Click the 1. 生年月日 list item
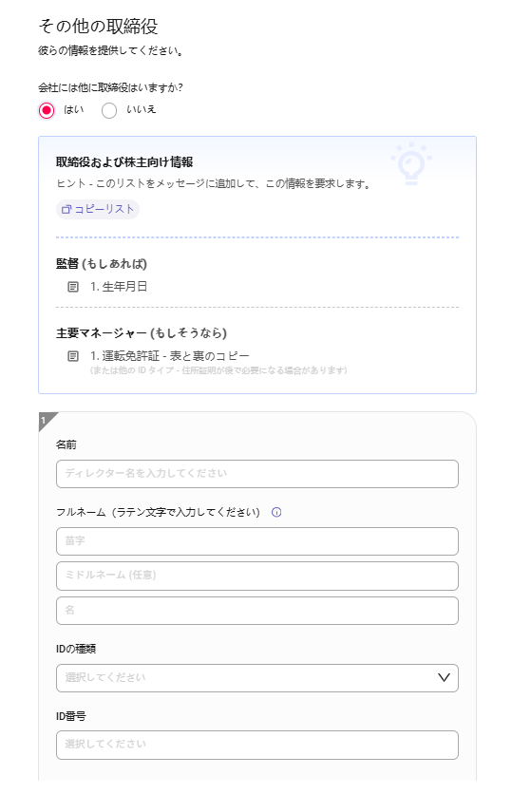 click(119, 287)
